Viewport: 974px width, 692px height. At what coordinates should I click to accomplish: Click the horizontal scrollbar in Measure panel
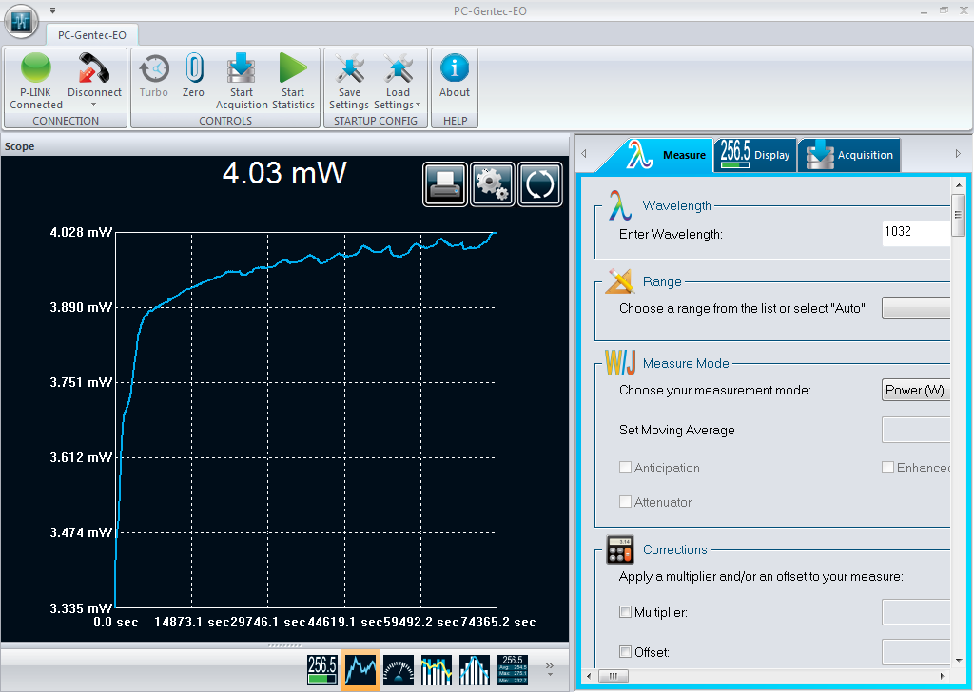pyautogui.click(x=761, y=677)
